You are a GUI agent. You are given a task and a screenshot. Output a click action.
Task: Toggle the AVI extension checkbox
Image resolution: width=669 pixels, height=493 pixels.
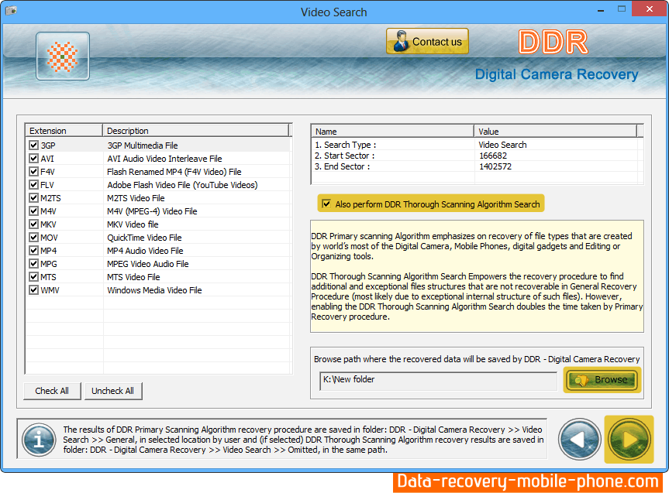33,158
